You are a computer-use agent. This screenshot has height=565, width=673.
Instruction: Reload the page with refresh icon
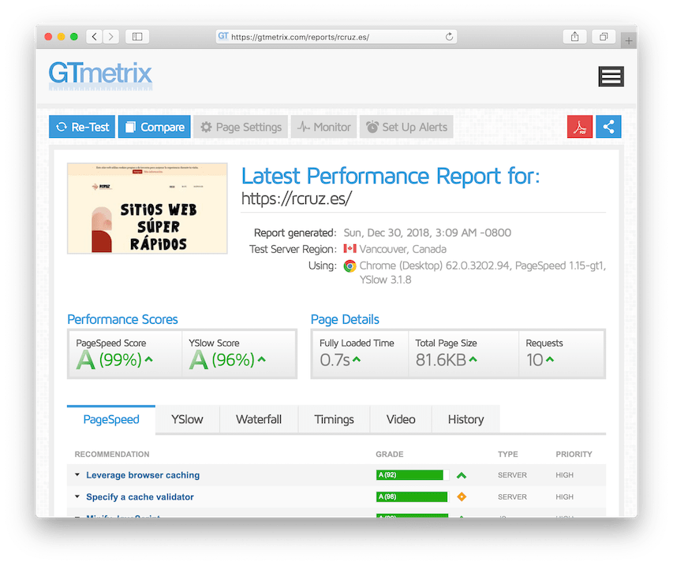tap(449, 36)
